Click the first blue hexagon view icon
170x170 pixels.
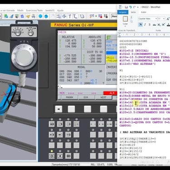[40, 16]
